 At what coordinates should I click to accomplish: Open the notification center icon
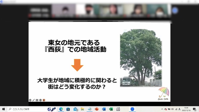[194, 109]
